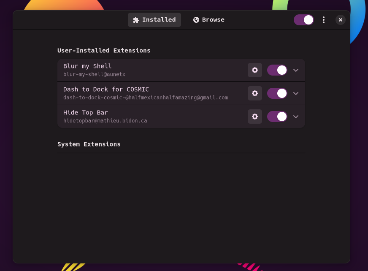Image resolution: width=368 pixels, height=271 pixels.
Task: Click the System Extensions heading
Action: click(89, 144)
